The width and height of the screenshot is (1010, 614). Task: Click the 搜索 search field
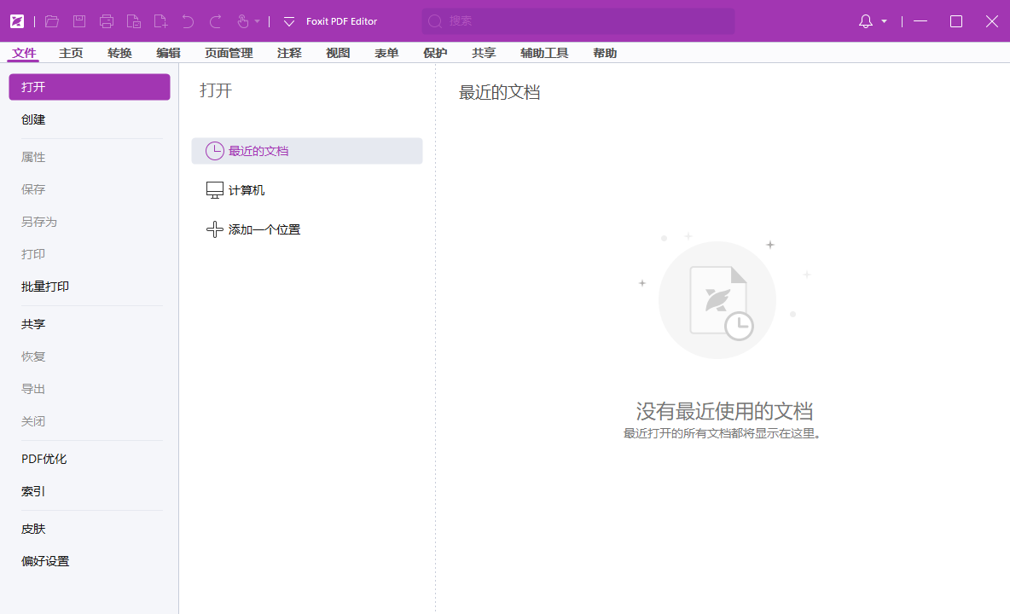point(577,20)
